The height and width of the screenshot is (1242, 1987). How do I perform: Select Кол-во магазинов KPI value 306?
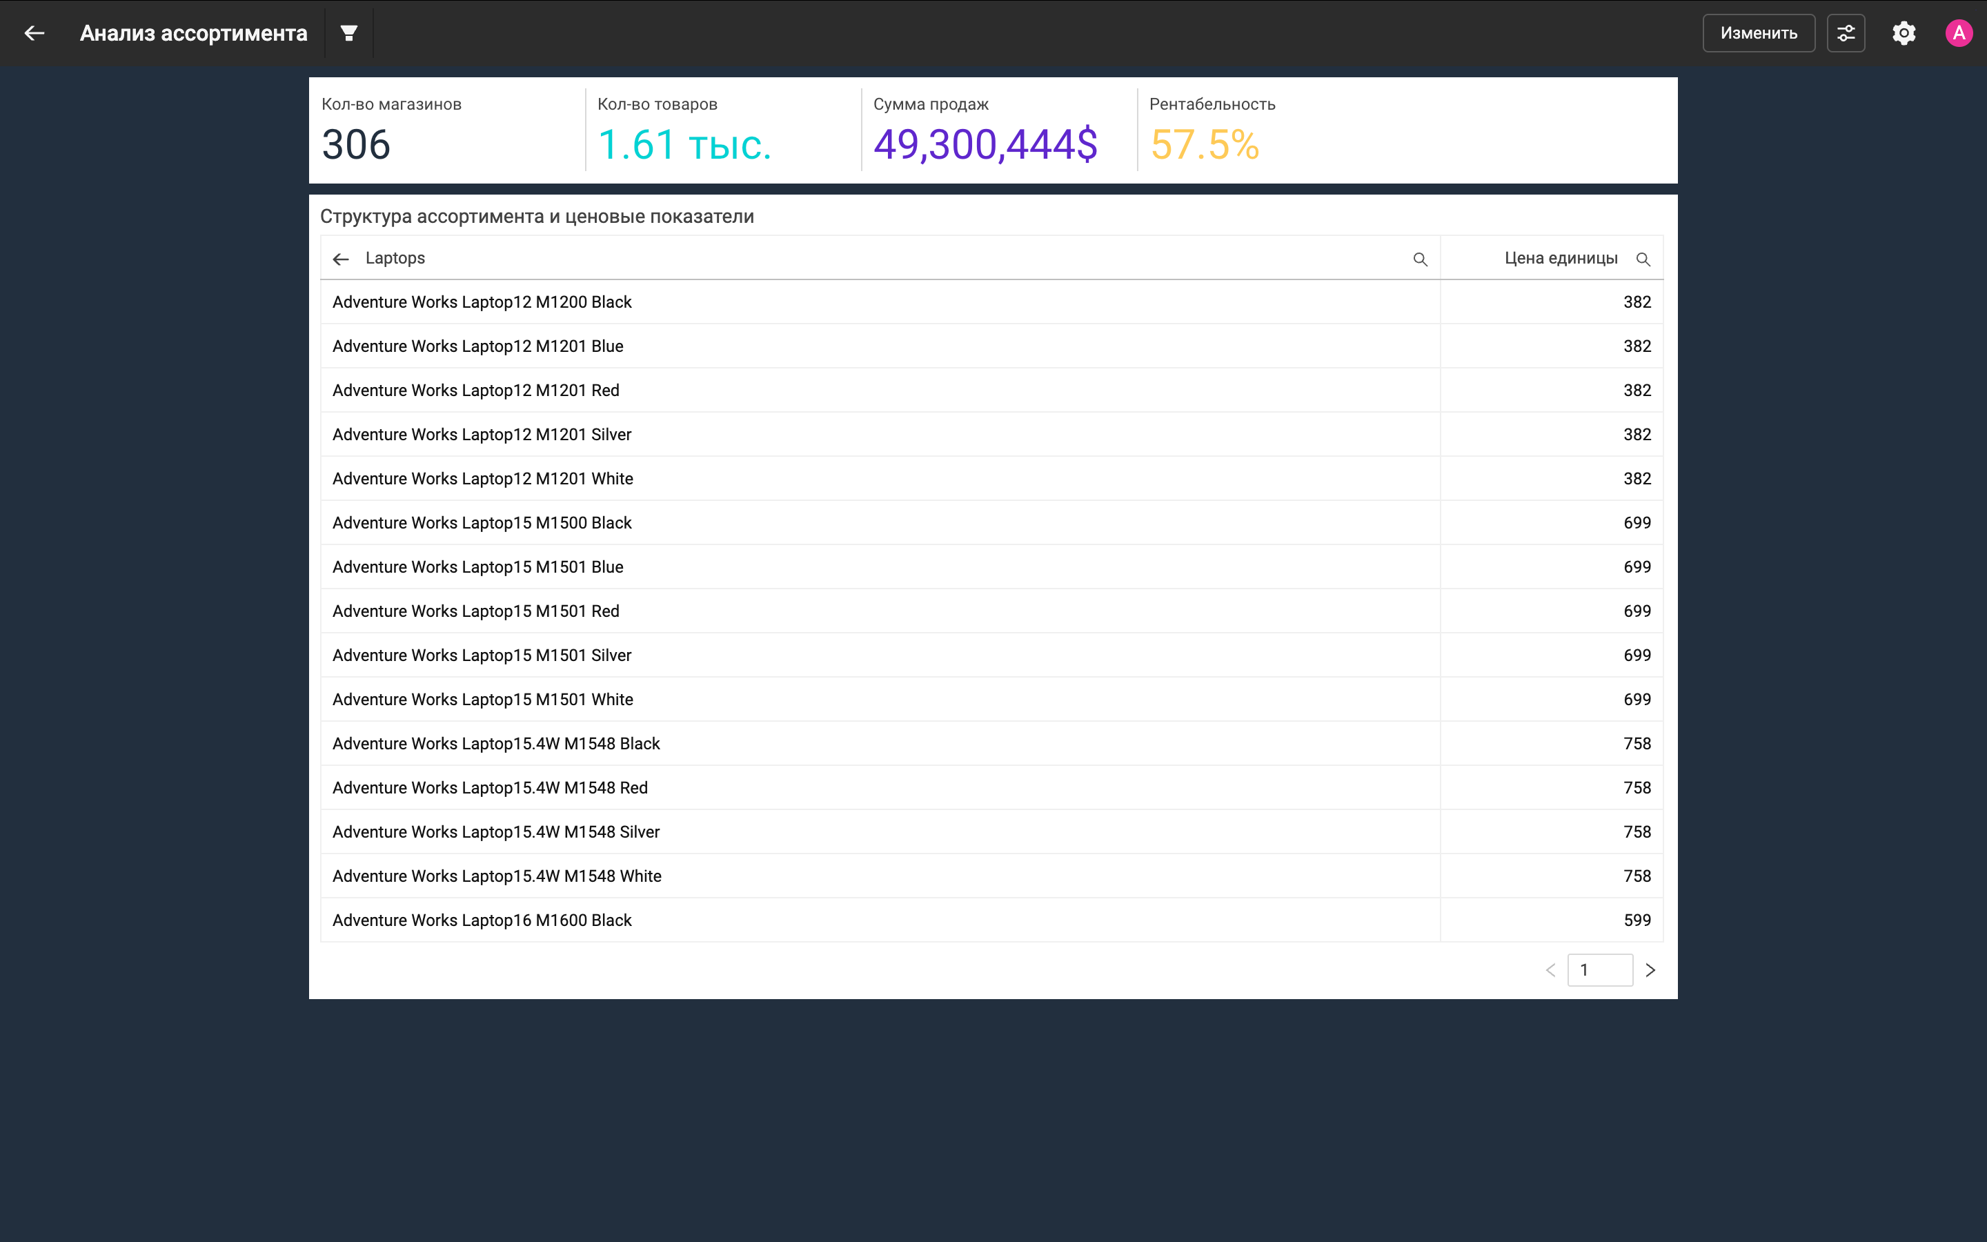pyautogui.click(x=355, y=145)
